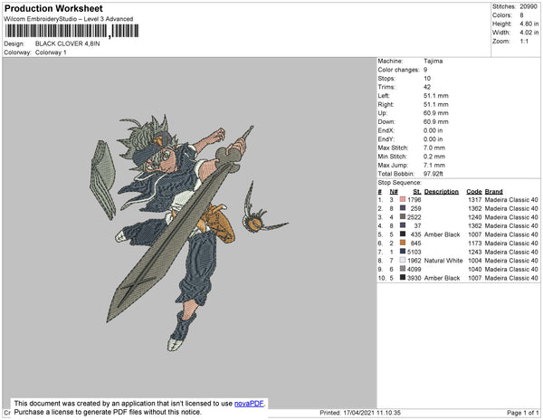Click the Stops value '10'
543x420 pixels.
(x=427, y=79)
